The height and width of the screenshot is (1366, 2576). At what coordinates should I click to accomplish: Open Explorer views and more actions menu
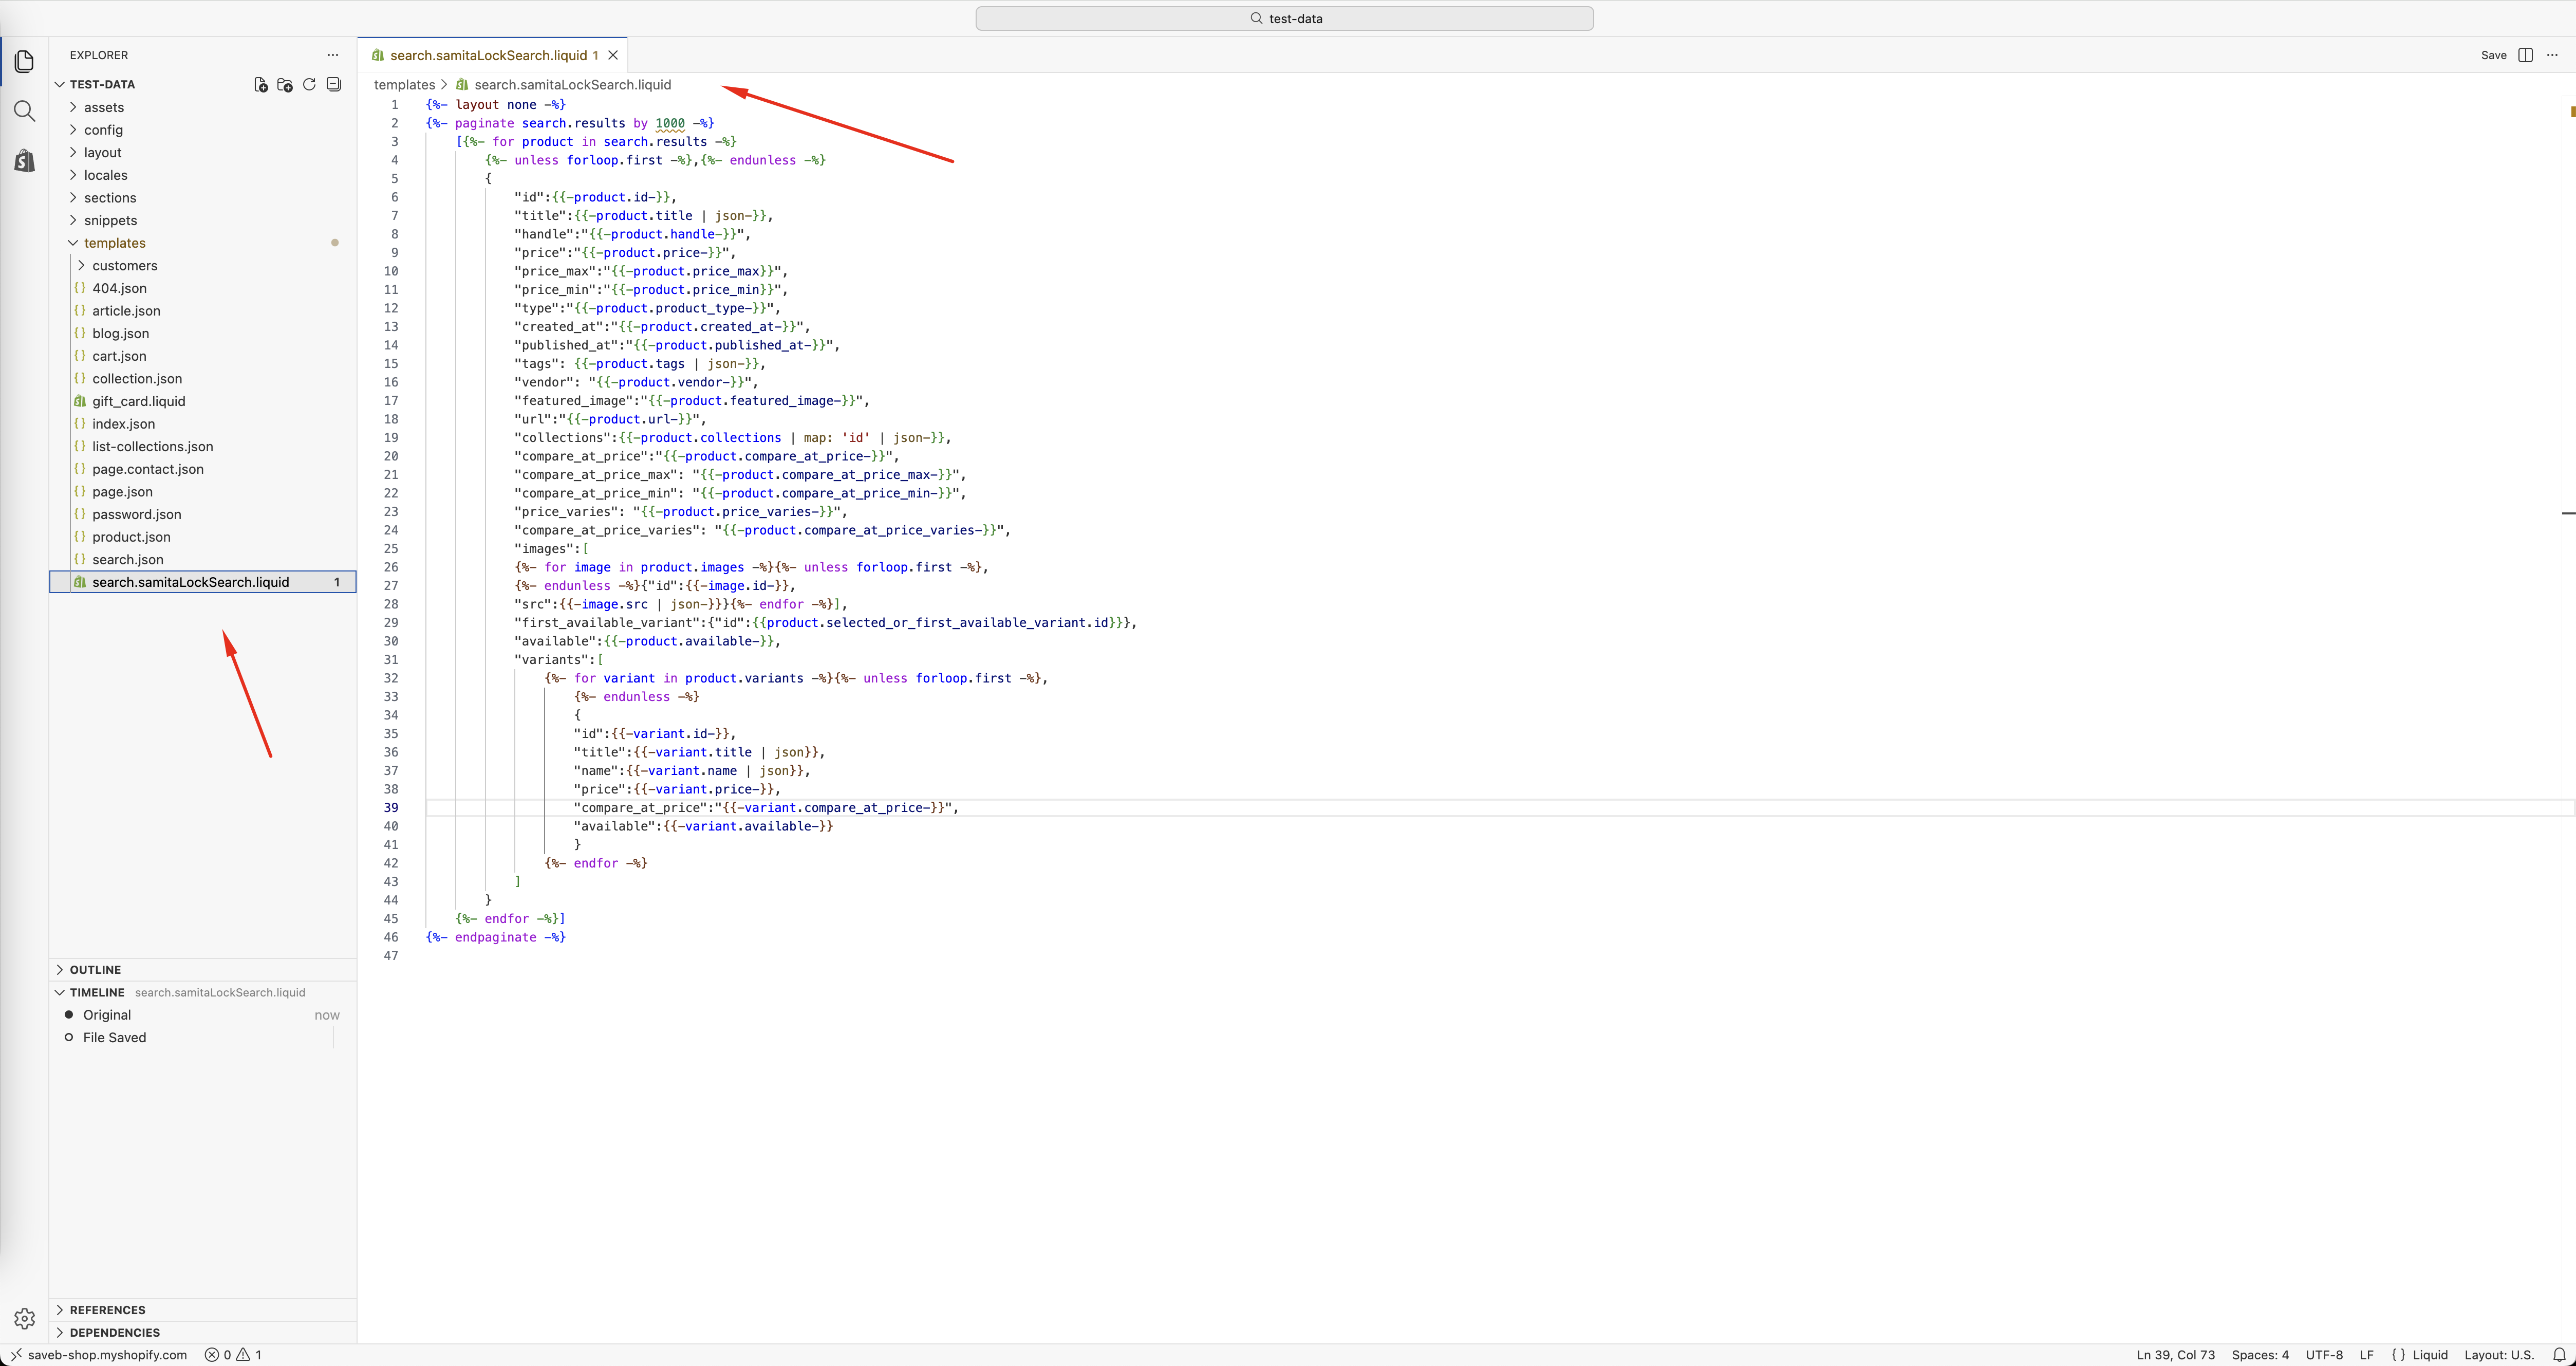click(x=333, y=55)
